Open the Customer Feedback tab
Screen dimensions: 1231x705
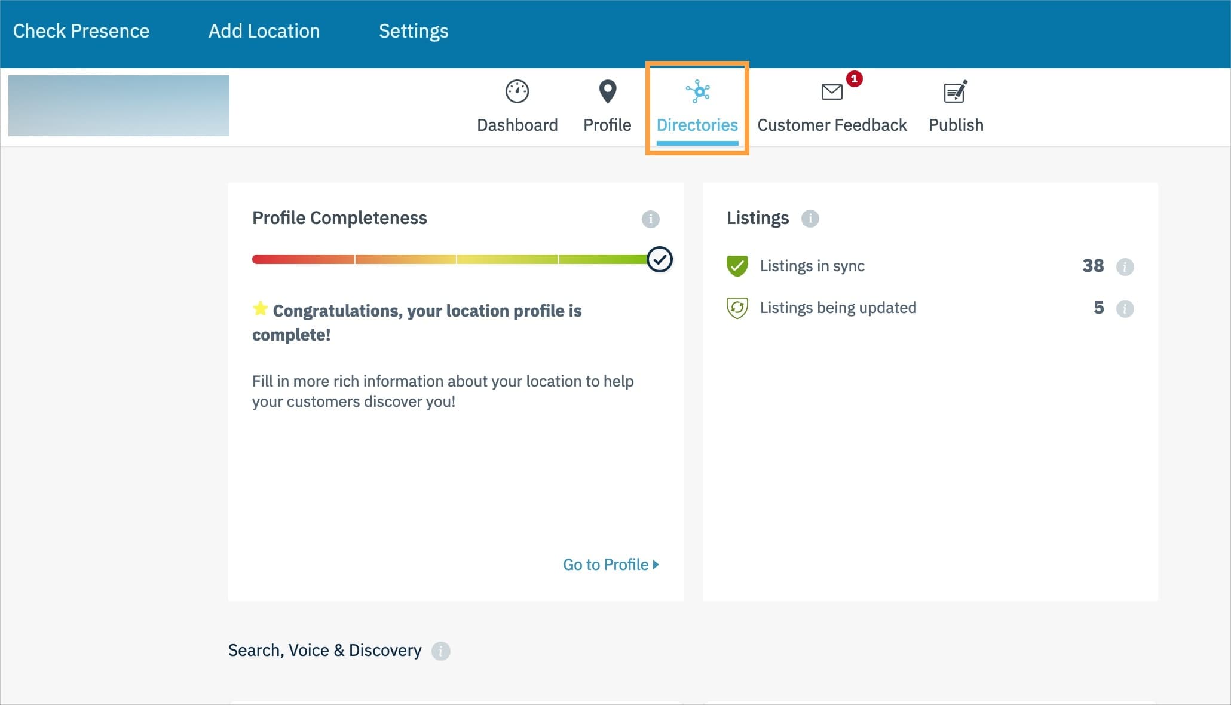(x=832, y=108)
